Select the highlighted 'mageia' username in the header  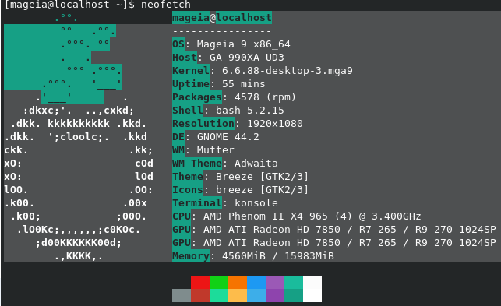click(191, 18)
